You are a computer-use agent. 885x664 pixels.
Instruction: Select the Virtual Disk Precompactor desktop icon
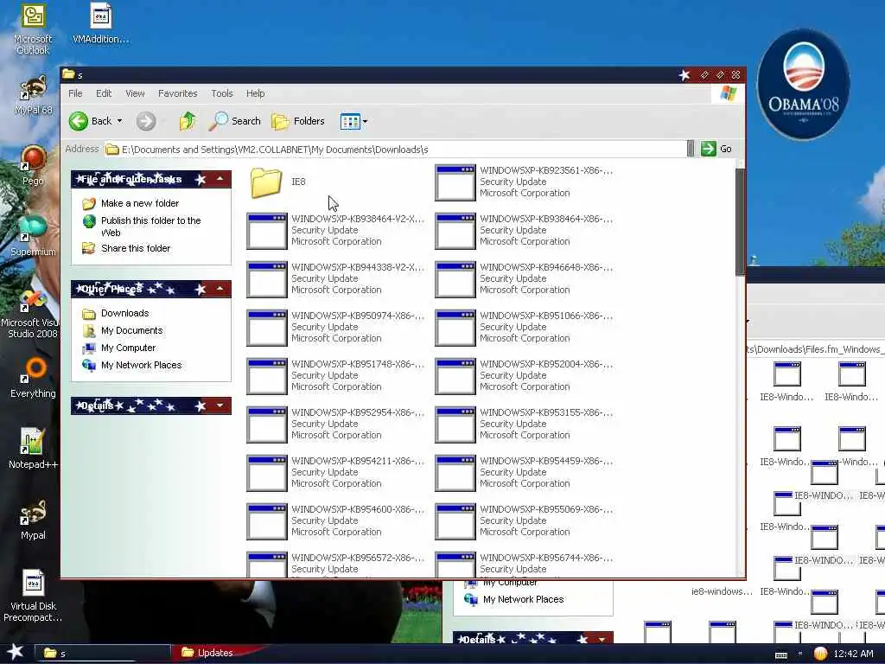(33, 595)
